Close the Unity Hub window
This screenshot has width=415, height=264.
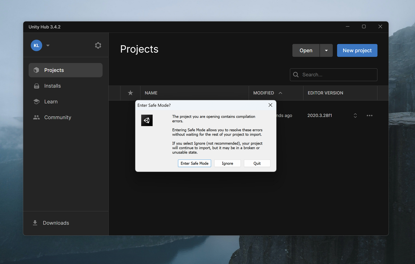(380, 27)
